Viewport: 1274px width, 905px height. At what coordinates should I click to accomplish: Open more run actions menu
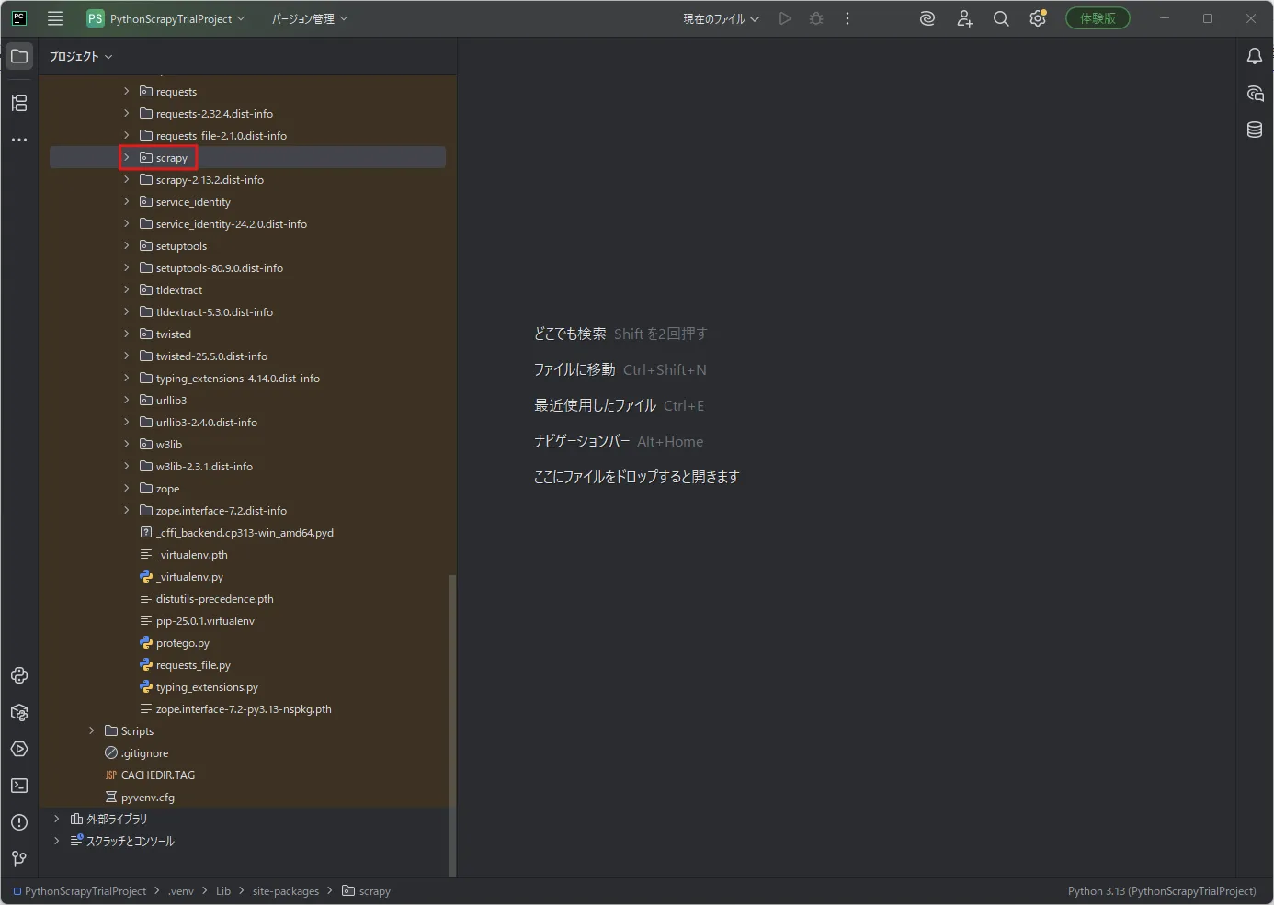coord(847,18)
